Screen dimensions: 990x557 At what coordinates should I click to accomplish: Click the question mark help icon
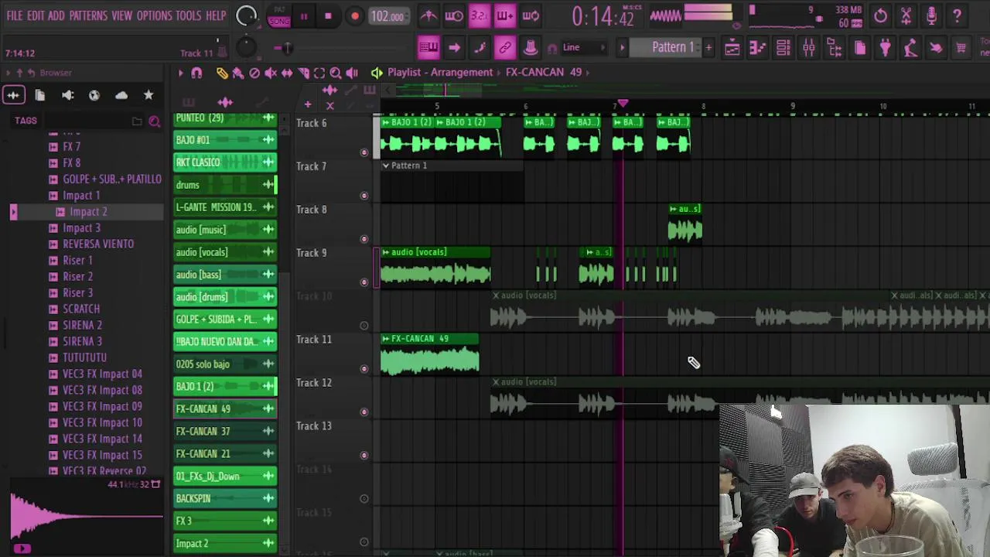coord(957,15)
